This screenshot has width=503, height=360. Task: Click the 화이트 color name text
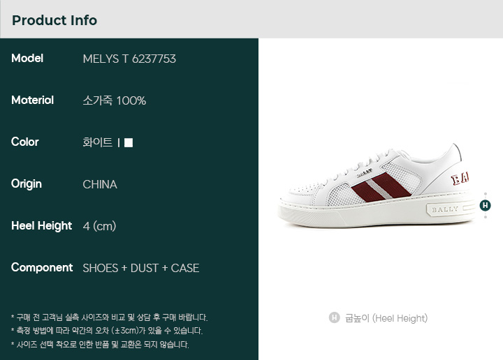click(98, 142)
